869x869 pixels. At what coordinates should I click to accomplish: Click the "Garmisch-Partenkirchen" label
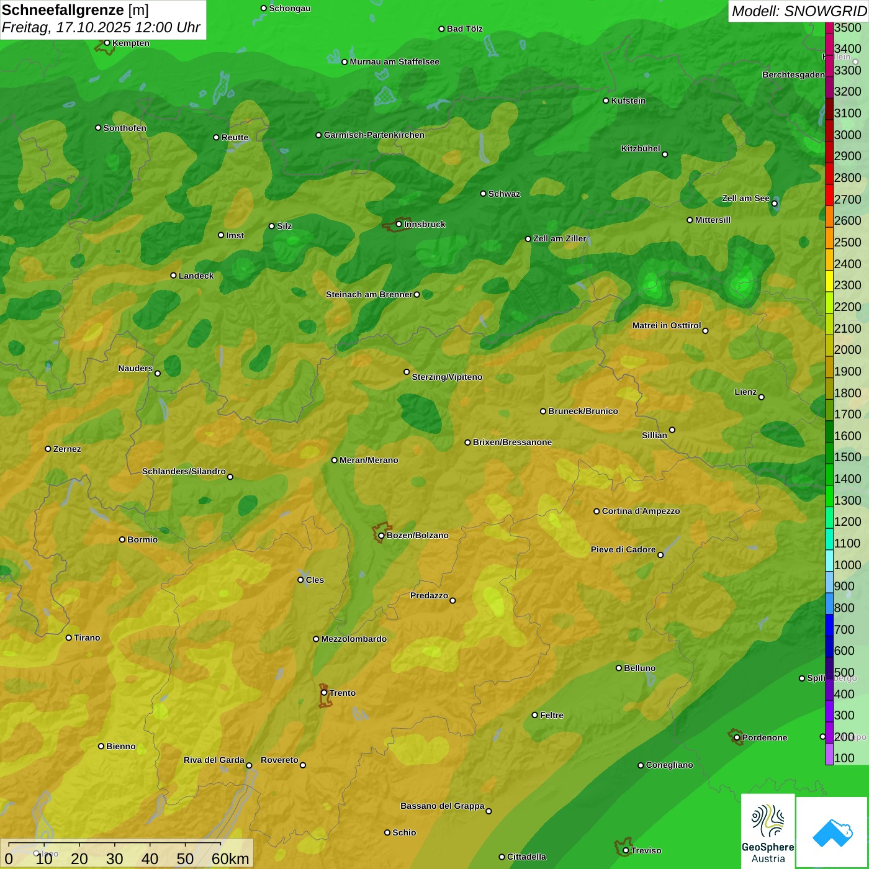(374, 135)
